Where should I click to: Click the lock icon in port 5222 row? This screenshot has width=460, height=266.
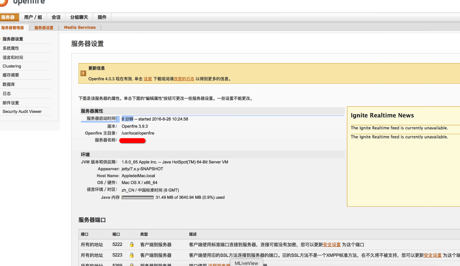132,244
